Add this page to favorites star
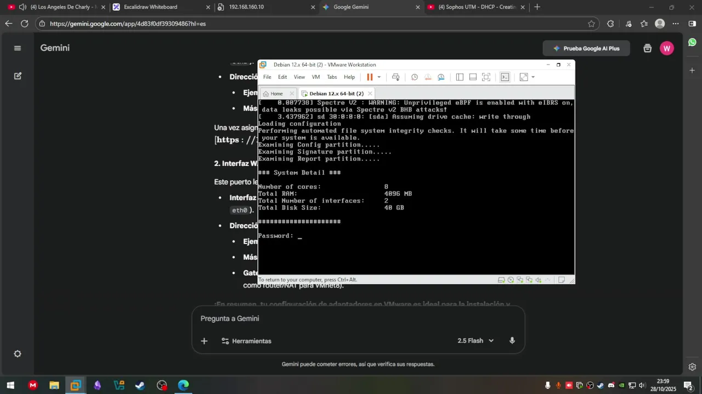The width and height of the screenshot is (702, 394). (591, 24)
